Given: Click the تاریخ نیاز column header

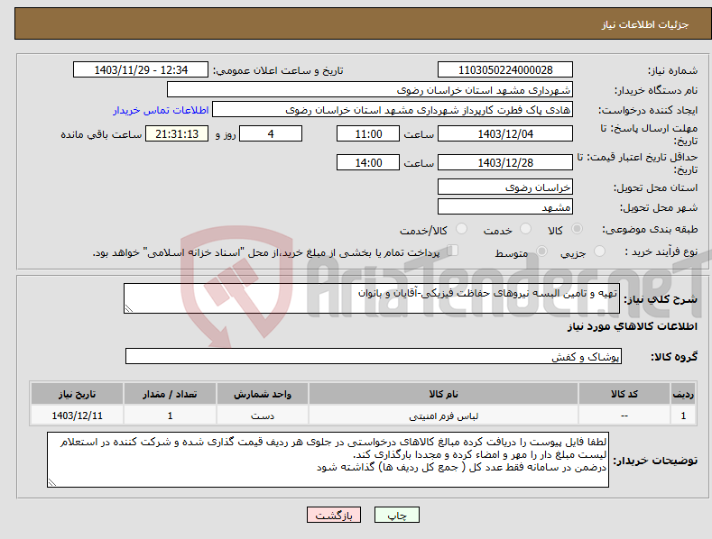Looking at the screenshot, I should click(77, 394).
